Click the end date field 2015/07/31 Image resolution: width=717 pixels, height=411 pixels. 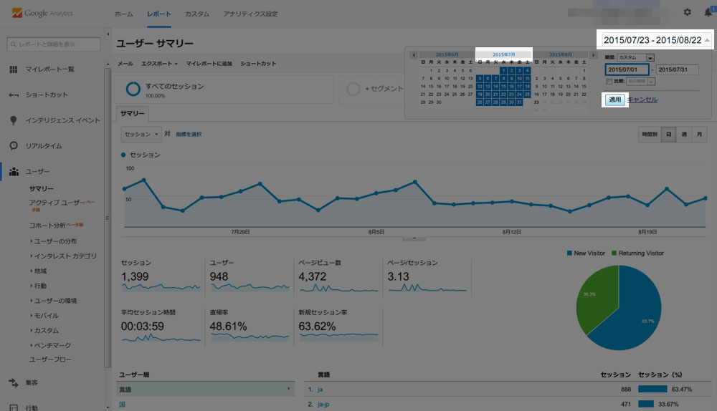point(678,69)
